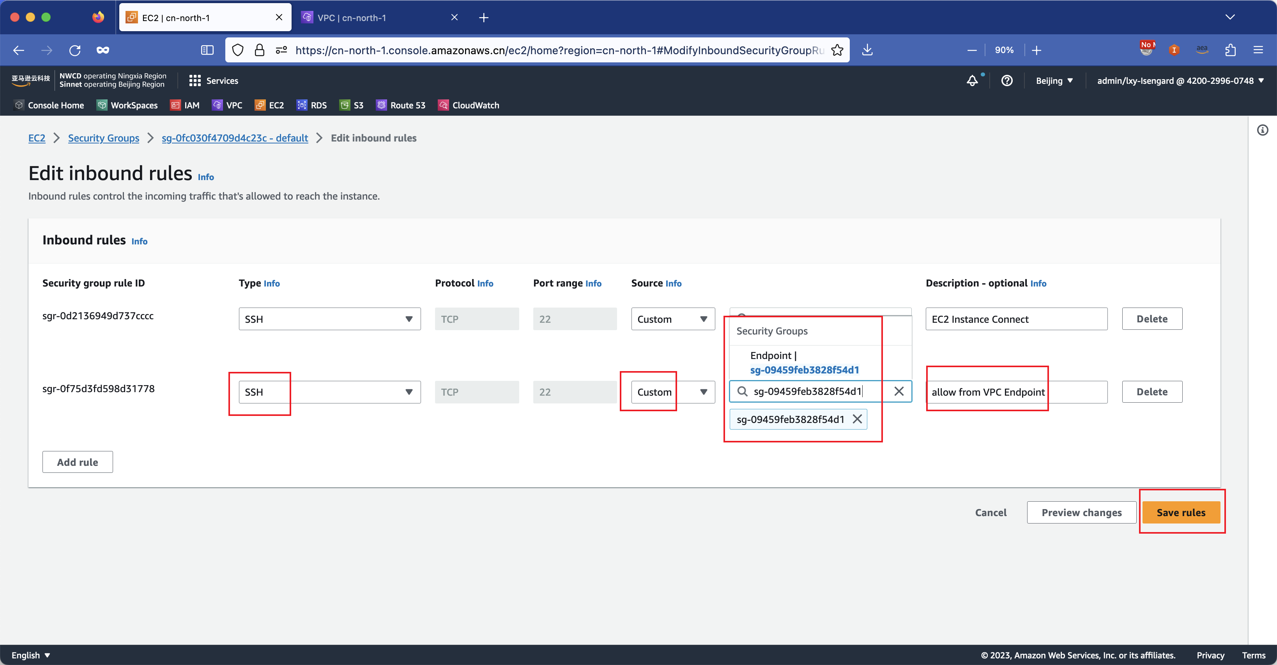
Task: Click the Security Groups breadcrumb link
Action: pos(103,138)
